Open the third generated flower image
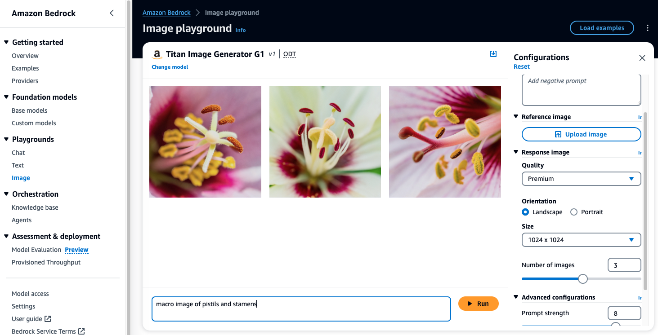The height and width of the screenshot is (335, 658). tap(445, 141)
